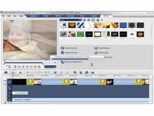Select the music track note icon
Image resolution: width=154 pixels, height=116 pixels.
tap(10, 100)
